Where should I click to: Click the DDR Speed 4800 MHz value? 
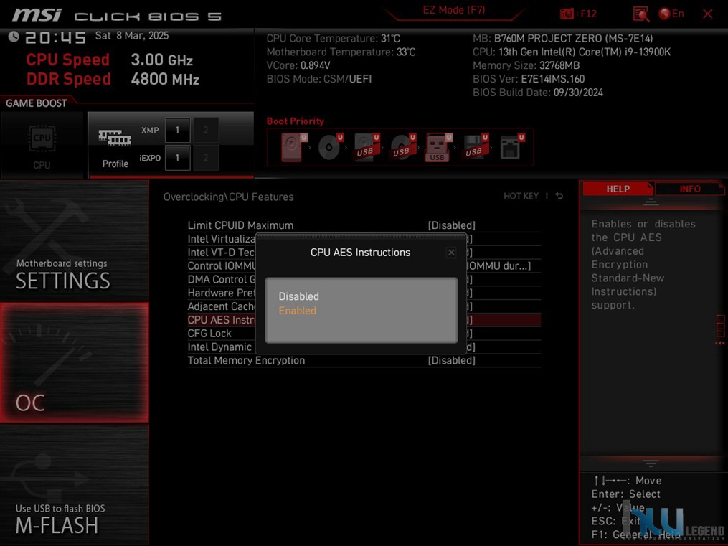tap(165, 79)
